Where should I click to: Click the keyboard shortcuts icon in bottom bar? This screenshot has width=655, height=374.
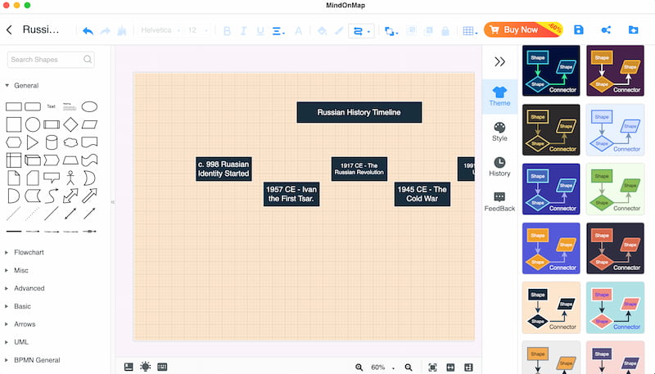(x=162, y=367)
